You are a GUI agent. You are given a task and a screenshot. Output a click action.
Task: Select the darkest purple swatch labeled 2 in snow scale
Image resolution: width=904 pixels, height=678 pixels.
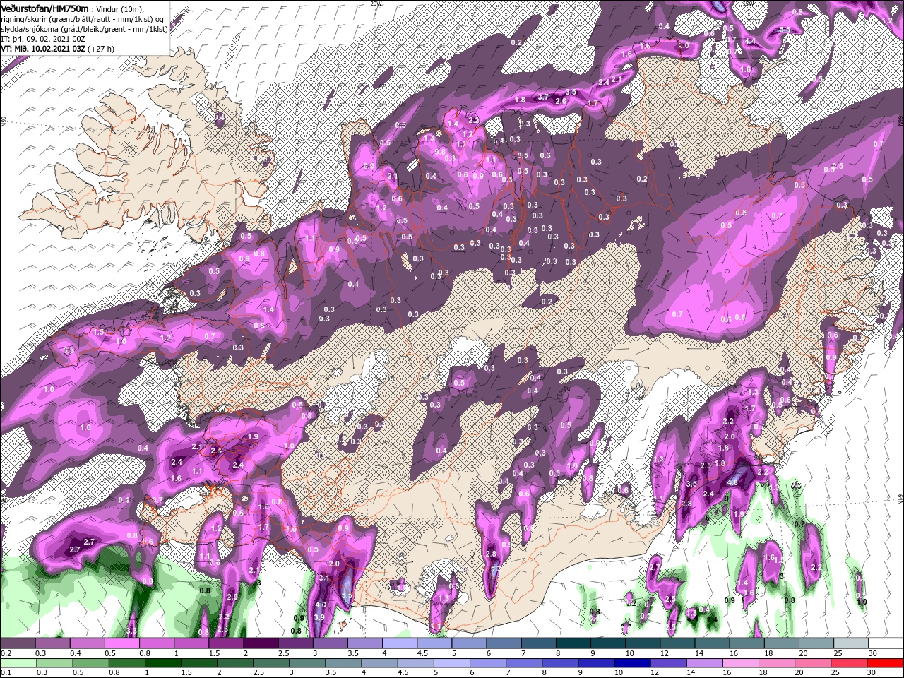(260, 643)
